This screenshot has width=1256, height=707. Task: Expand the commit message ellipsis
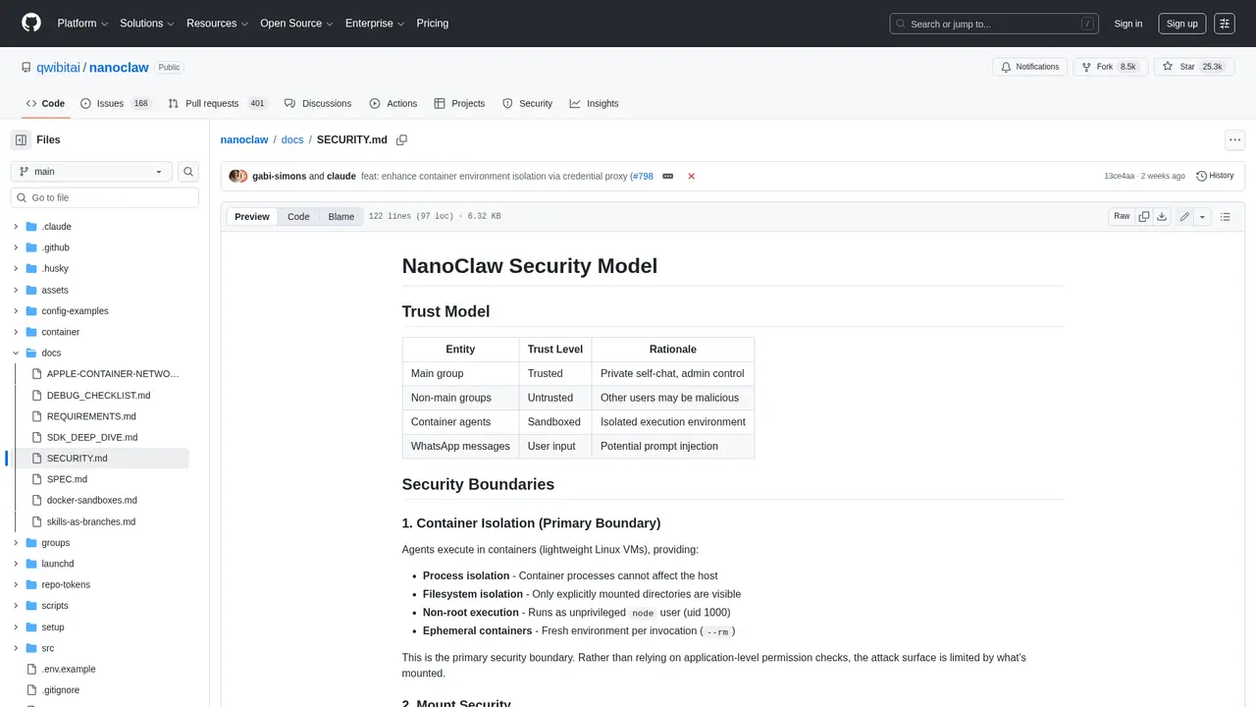(668, 177)
